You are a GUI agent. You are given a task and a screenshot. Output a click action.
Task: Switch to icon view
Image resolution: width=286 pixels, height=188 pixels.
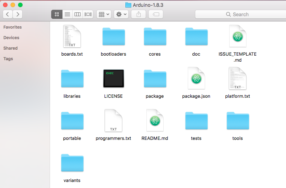pos(57,14)
